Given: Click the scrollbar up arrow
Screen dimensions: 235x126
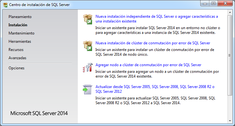Looking at the screenshot, I should pyautogui.click(x=230, y=12).
